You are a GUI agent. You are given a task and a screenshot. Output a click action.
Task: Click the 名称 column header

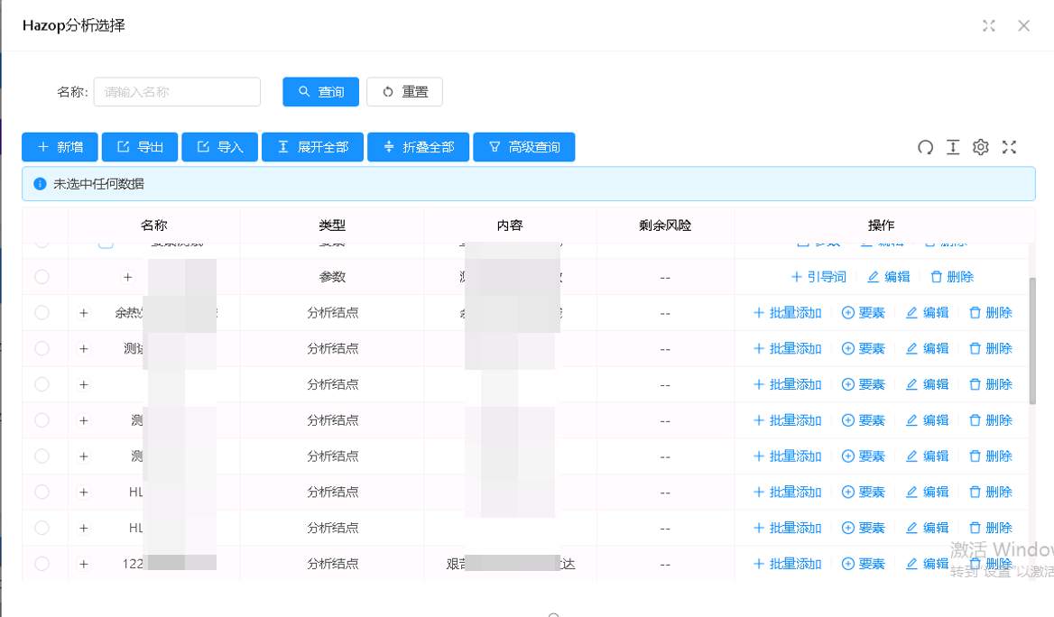[154, 226]
